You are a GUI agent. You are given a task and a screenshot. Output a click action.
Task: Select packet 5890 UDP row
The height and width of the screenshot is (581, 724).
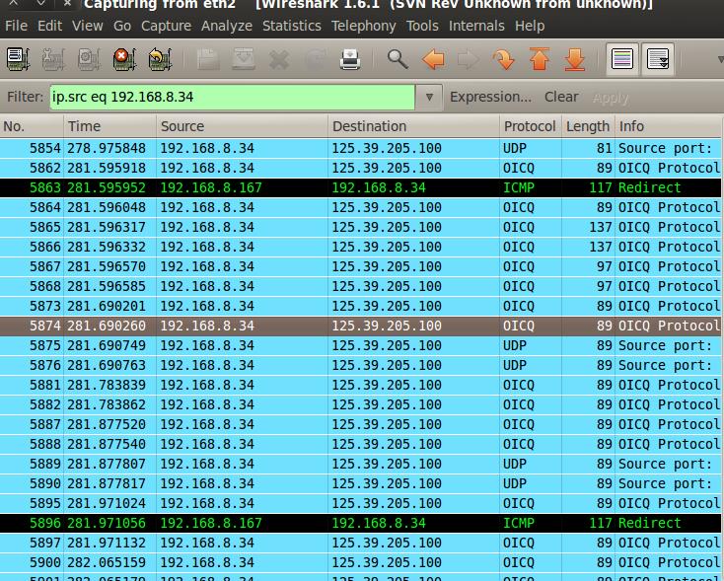pyautogui.click(x=360, y=483)
